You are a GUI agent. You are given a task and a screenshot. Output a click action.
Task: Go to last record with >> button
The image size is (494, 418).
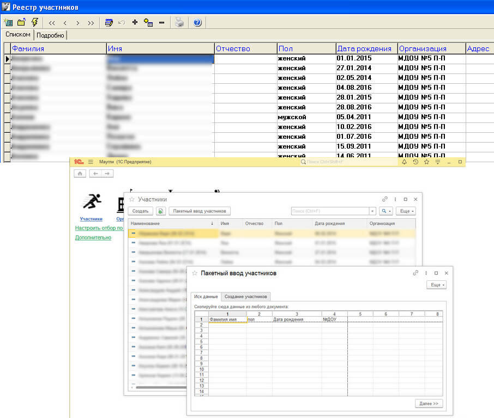(91, 23)
